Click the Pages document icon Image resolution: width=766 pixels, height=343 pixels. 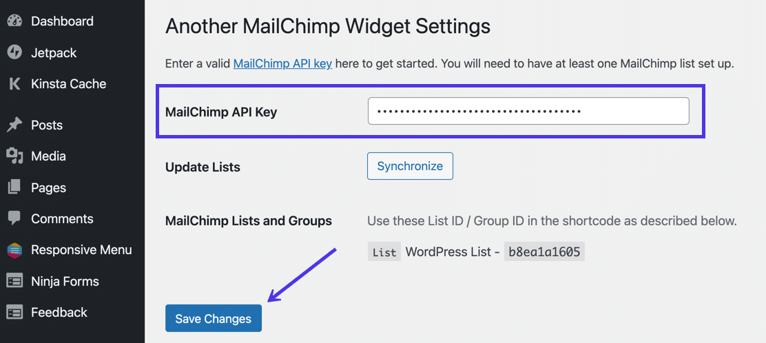(x=14, y=187)
